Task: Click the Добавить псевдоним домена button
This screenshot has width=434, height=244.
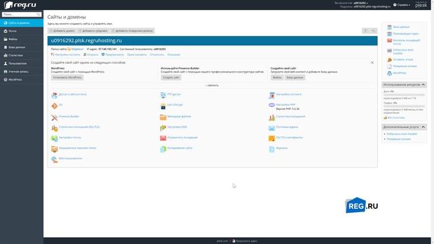Action: click(132, 30)
